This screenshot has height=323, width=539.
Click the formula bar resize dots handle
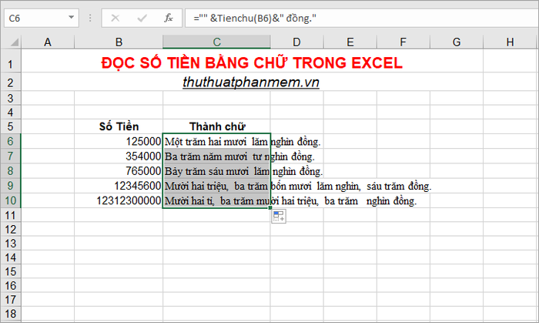[x=90, y=18]
